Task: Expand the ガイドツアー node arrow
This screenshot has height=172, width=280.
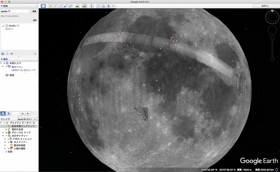Action: tap(5, 142)
